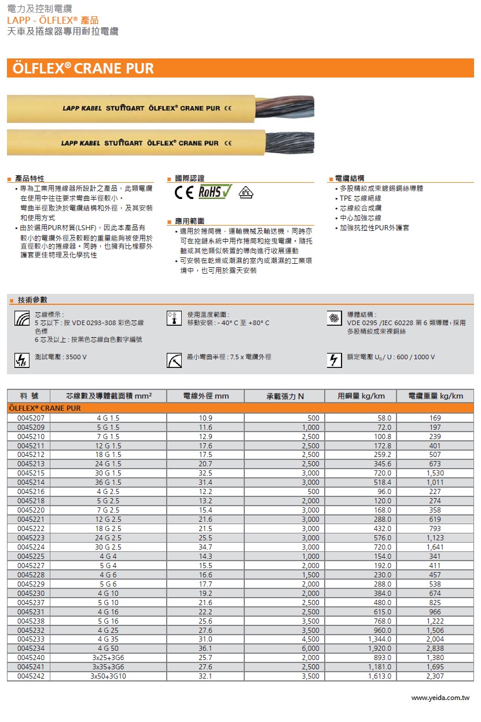This screenshot has height=722, width=481.
Task: Click the 料號 column header
Action: pyautogui.click(x=28, y=396)
